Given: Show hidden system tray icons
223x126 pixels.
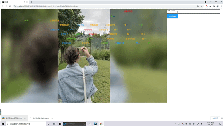Looking at the screenshot, I should [175, 124].
